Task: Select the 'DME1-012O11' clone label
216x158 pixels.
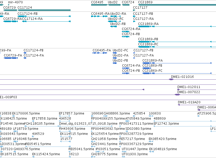Action: point(189,87)
